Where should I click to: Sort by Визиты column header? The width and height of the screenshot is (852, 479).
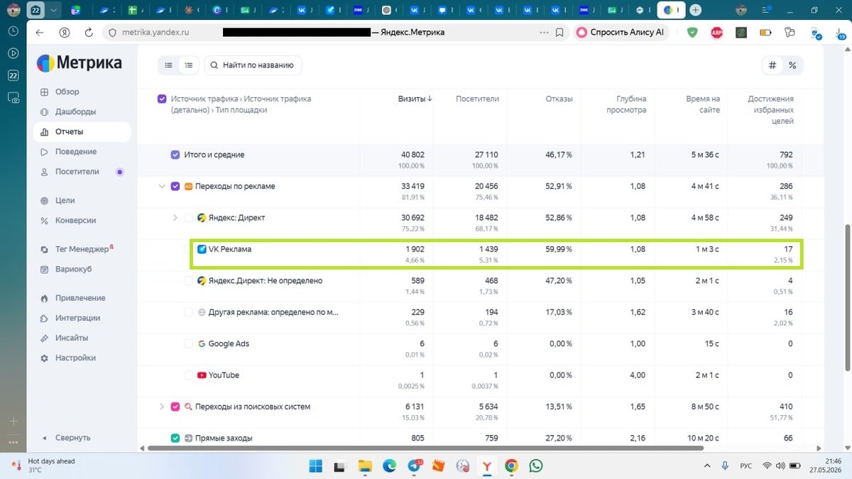click(415, 99)
